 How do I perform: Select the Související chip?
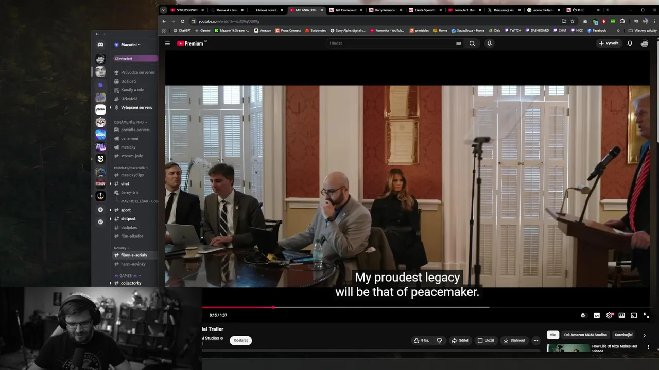pos(623,335)
